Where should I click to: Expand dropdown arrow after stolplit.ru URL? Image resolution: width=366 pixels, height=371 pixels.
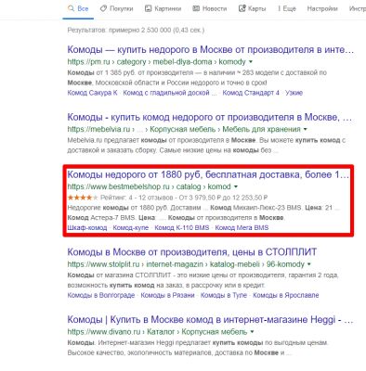[309, 264]
